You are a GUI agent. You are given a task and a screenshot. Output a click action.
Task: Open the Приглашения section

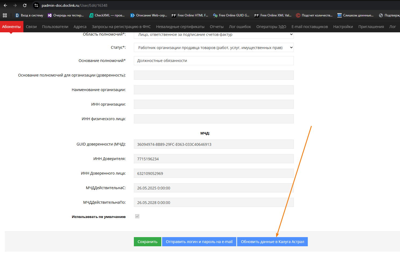click(x=371, y=27)
